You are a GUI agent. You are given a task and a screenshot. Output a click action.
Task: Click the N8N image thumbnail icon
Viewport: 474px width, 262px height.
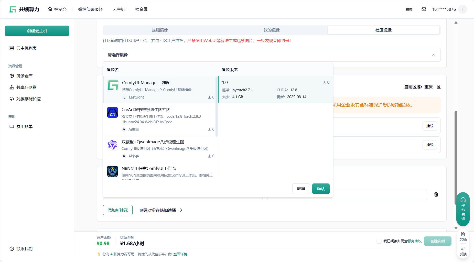[112, 171]
